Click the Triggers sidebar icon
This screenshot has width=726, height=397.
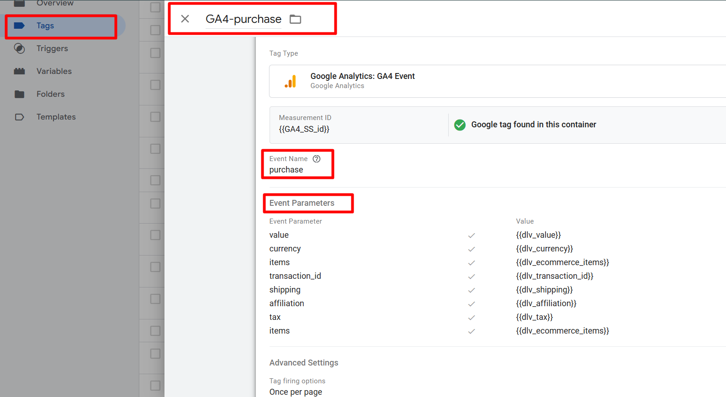coord(19,48)
